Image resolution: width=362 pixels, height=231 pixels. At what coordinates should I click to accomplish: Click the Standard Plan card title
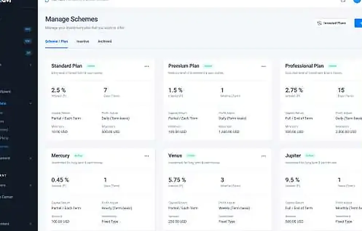pyautogui.click(x=67, y=66)
